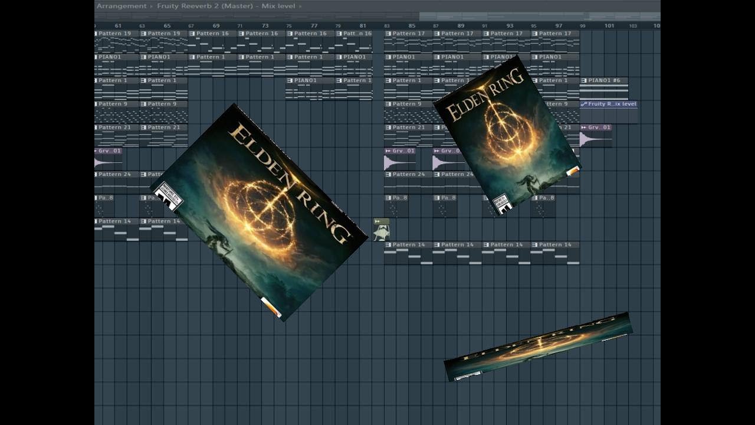The height and width of the screenshot is (425, 755).
Task: Select Pattern 21 clip starting at bar 59
Action: [117, 136]
